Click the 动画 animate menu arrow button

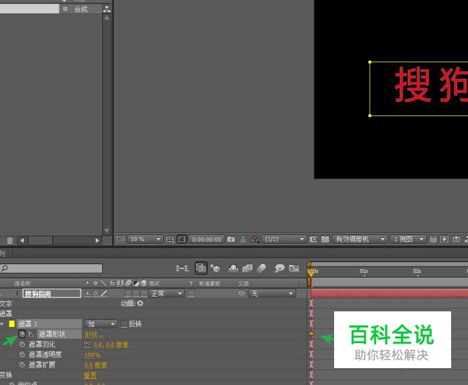pyautogui.click(x=140, y=303)
